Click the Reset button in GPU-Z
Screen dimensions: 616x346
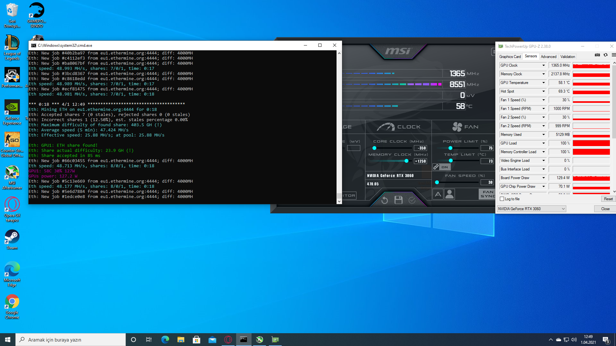(x=608, y=199)
